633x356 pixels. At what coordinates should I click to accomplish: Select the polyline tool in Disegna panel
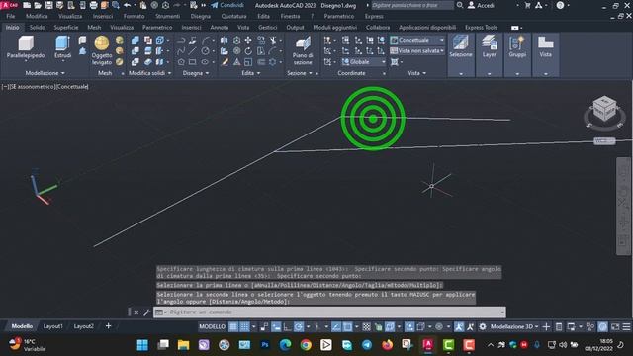(x=181, y=40)
